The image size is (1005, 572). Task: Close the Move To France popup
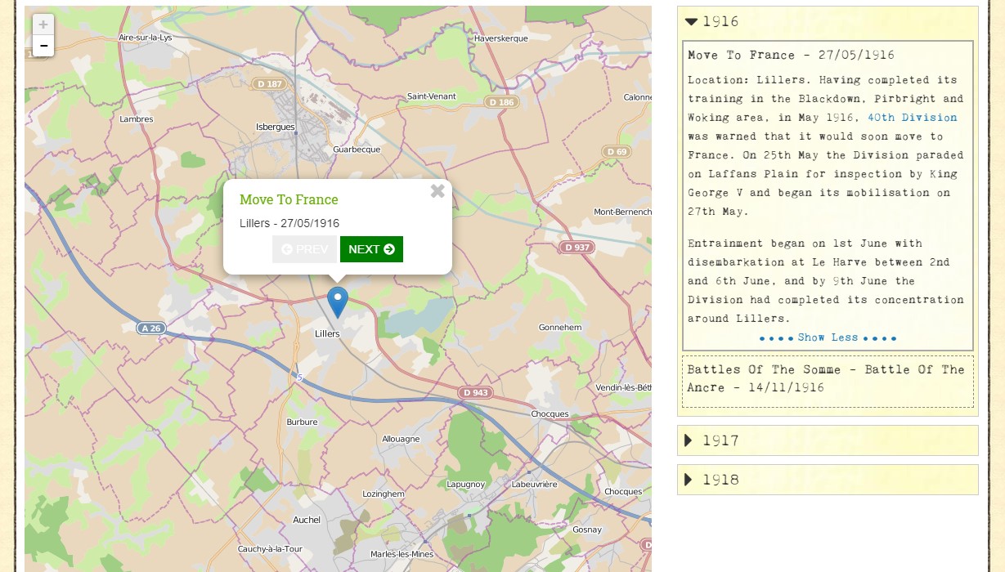tap(437, 191)
